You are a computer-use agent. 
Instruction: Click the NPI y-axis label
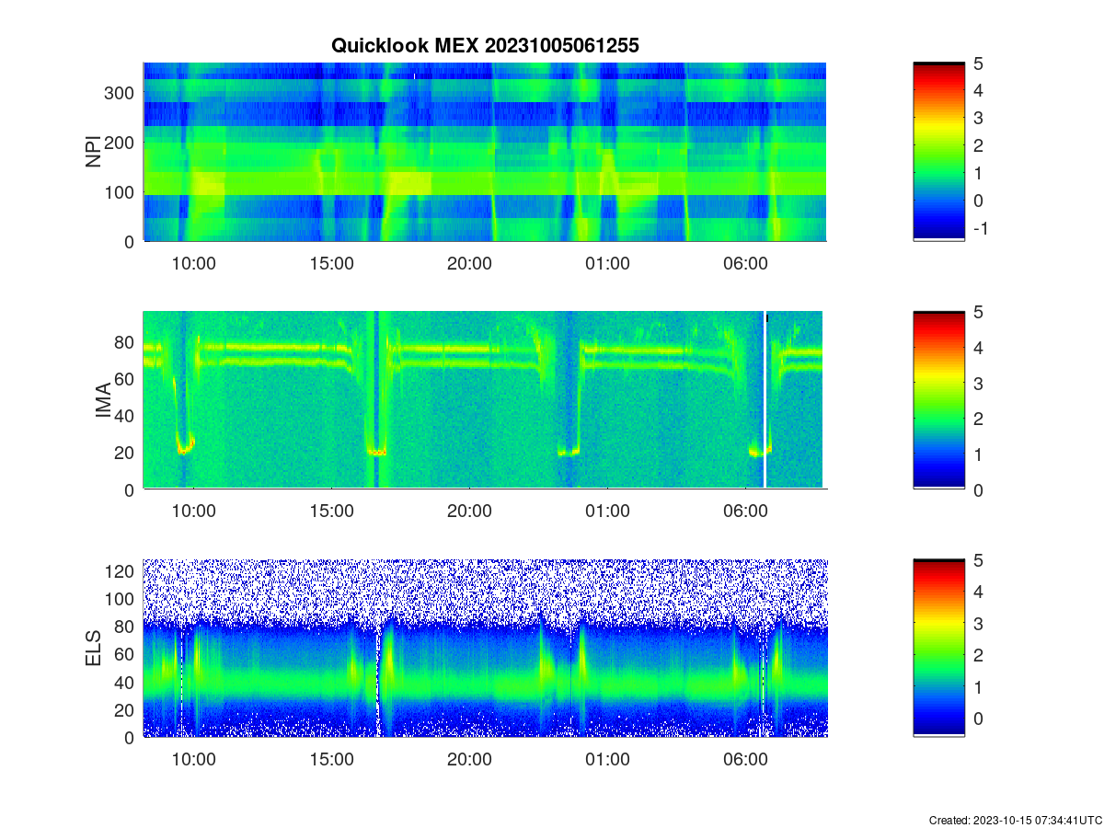[94, 152]
